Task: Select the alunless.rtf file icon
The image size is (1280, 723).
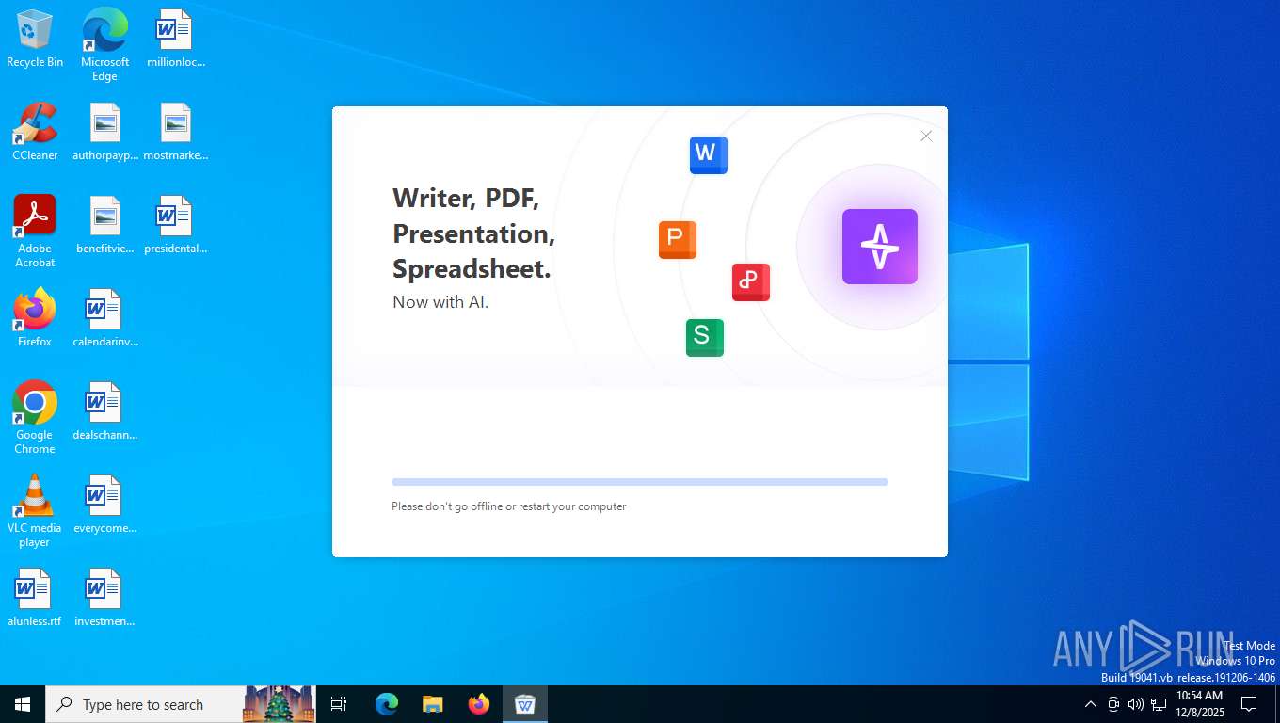Action: coord(35,598)
